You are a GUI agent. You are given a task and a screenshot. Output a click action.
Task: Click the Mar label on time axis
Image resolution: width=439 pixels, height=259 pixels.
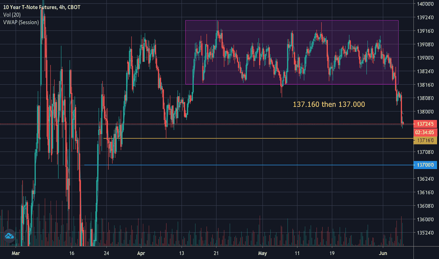(x=16, y=253)
